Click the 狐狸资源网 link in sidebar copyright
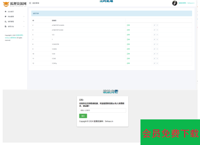This screenshot has height=145, width=200. [19, 35]
